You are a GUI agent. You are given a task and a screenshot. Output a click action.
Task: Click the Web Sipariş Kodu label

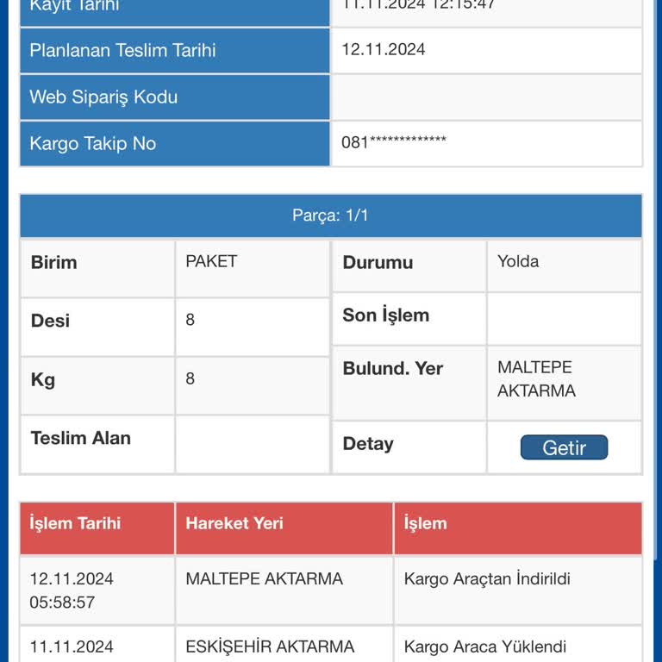pyautogui.click(x=103, y=97)
